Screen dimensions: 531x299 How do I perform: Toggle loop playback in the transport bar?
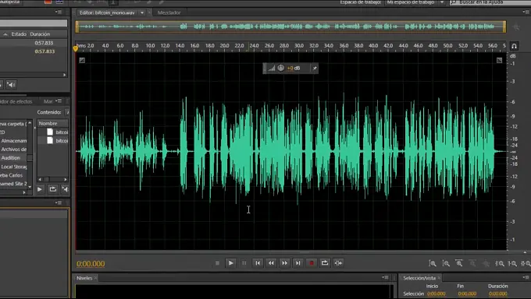point(325,263)
